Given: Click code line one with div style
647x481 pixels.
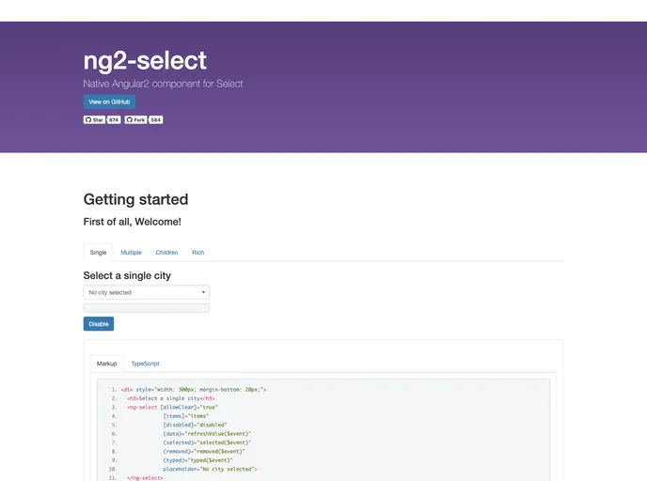Looking at the screenshot, I should tap(194, 390).
